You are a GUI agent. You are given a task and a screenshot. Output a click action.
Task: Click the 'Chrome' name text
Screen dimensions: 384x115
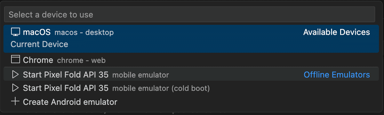[38, 60]
